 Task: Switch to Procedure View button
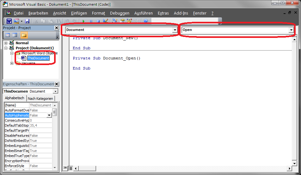click(x=65, y=168)
